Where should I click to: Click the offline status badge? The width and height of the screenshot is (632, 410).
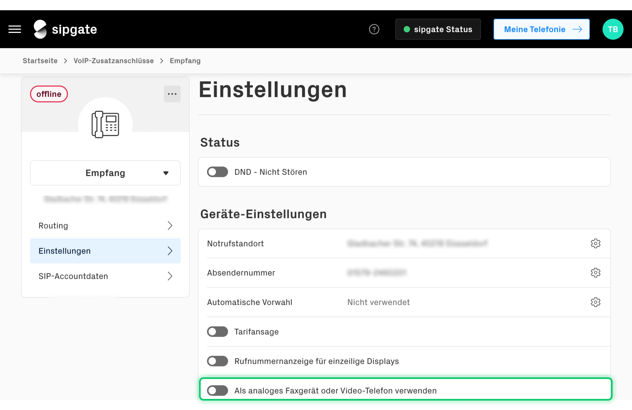(x=49, y=94)
